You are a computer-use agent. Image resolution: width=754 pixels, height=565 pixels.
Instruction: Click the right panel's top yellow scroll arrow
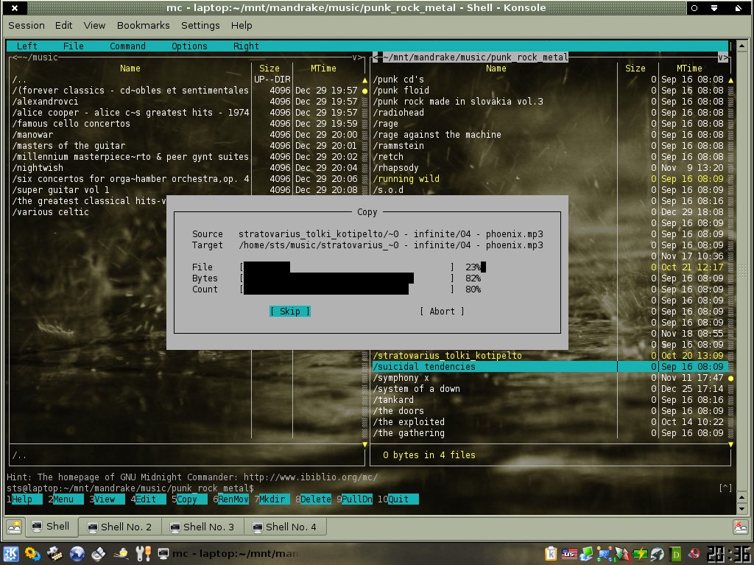pos(731,80)
